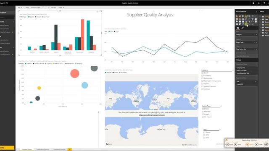The image size is (269, 151).
Task: Clear the Year slicer with its eraser icon
Action: (x=220, y=130)
